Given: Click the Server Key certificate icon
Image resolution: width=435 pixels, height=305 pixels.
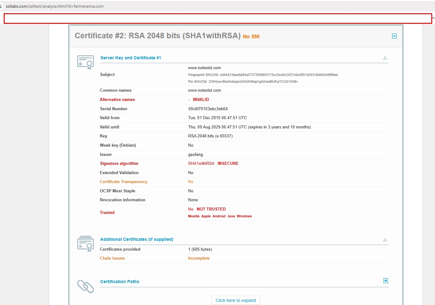Looking at the screenshot, I should click(86, 62).
